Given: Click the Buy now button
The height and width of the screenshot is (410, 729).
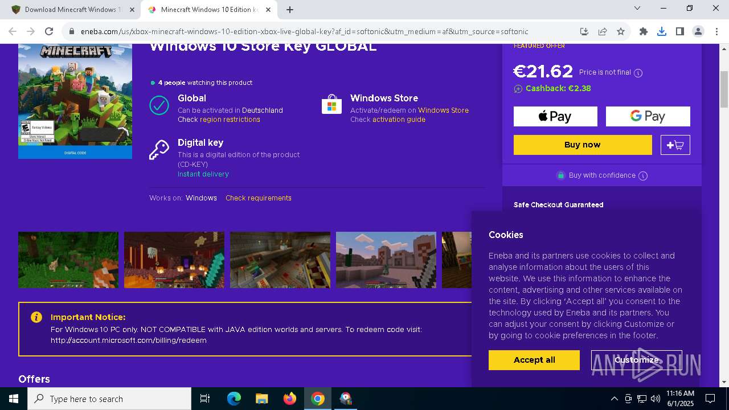Looking at the screenshot, I should (583, 145).
